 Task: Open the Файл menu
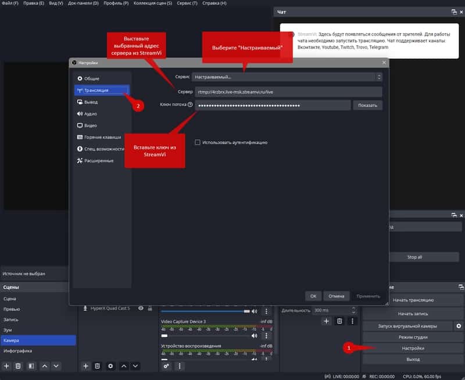click(10, 3)
